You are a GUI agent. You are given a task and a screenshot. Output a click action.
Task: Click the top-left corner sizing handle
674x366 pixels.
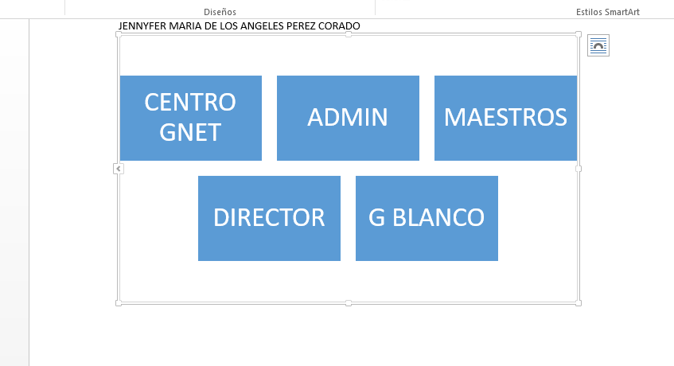(x=119, y=34)
